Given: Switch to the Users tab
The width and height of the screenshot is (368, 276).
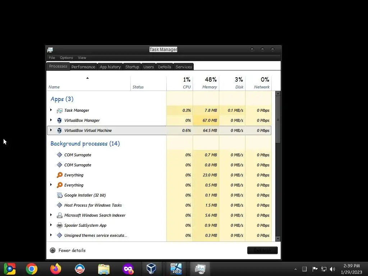Looking at the screenshot, I should [148, 67].
